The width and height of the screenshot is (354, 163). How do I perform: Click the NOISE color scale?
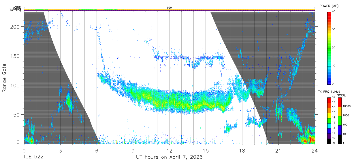[x=340, y=120]
